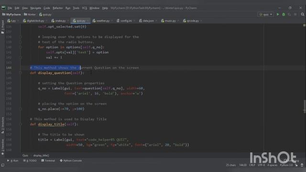
Task: Click the display_title function name in code
Action: pos(51,124)
